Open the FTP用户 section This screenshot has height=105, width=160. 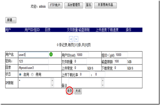coord(55,5)
